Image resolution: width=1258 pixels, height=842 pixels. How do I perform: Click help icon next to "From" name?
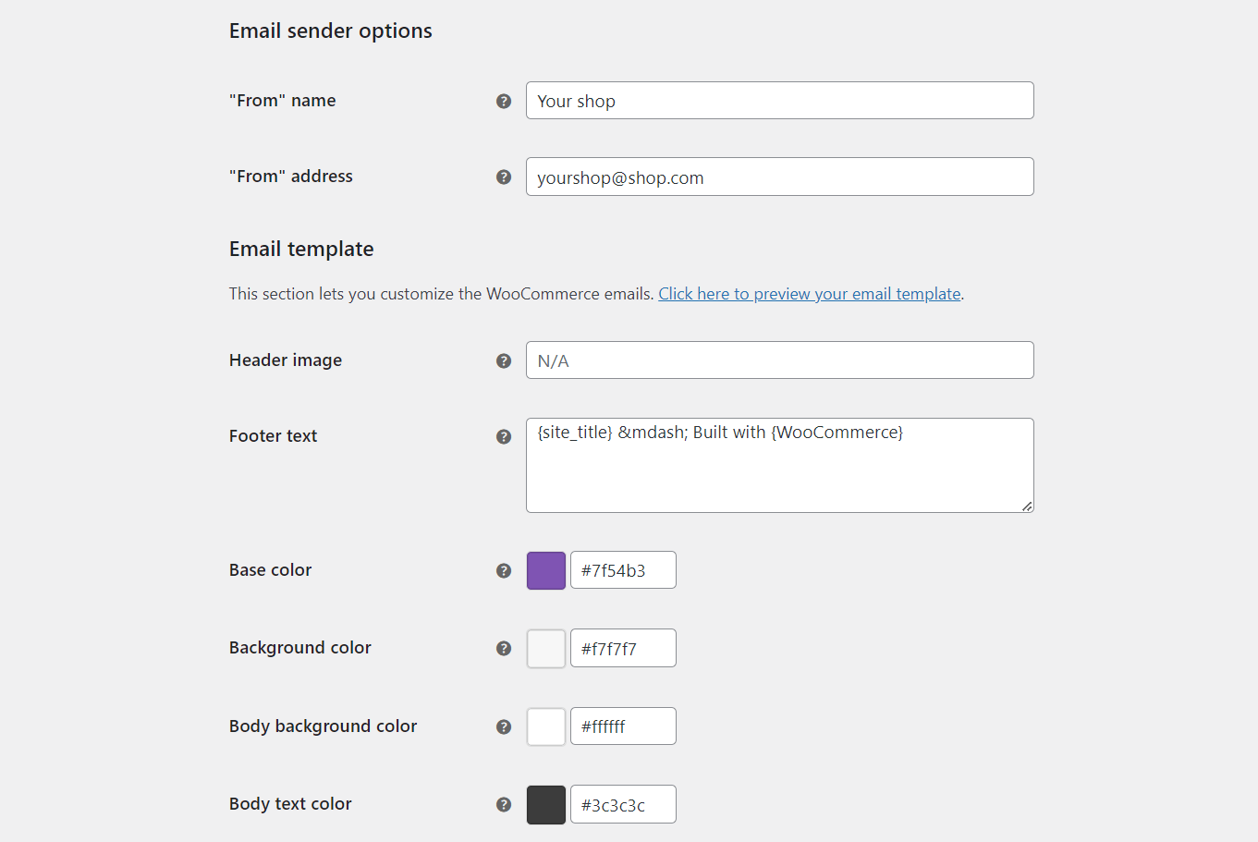[504, 101]
